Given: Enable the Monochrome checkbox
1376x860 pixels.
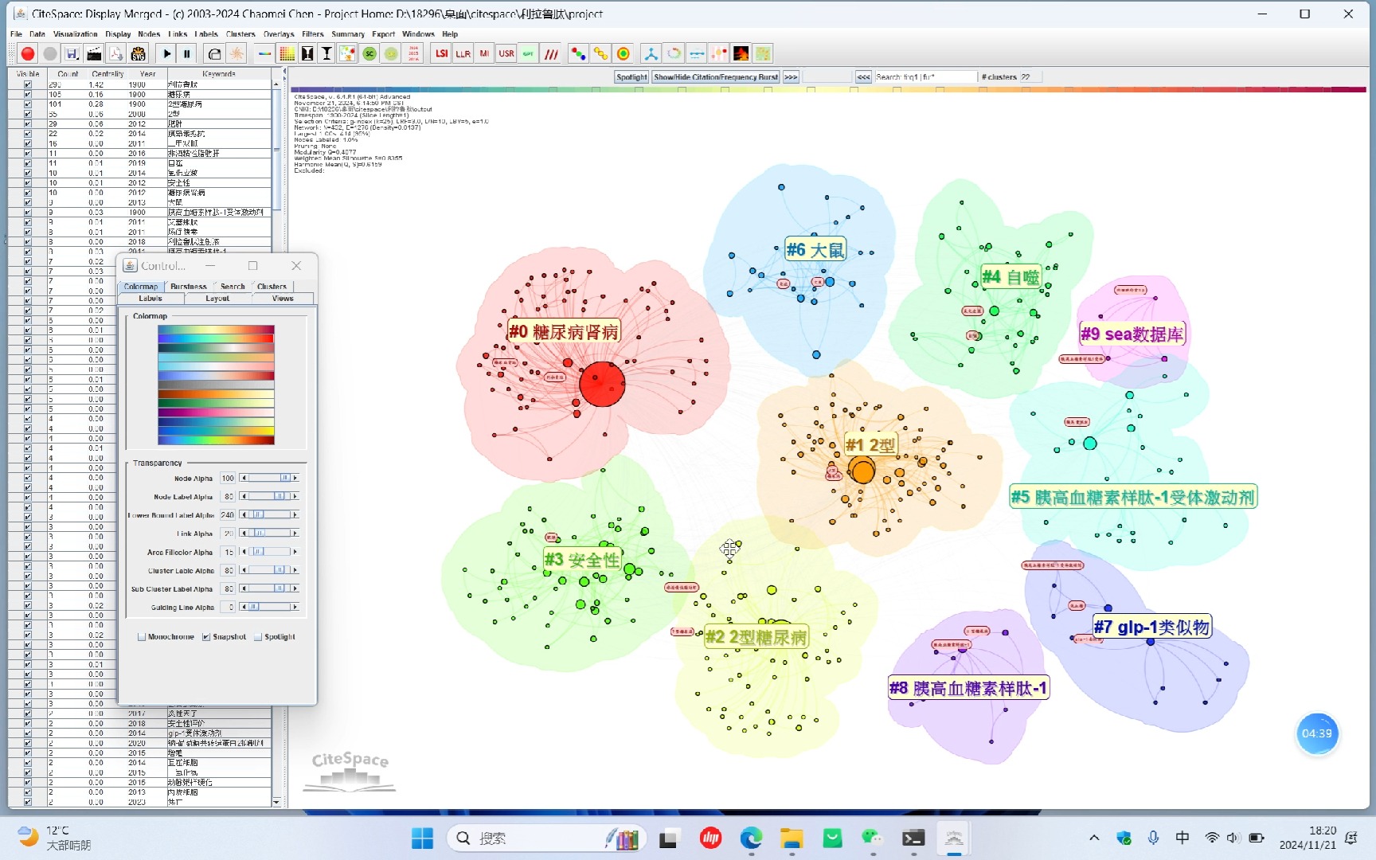Looking at the screenshot, I should click(x=142, y=637).
